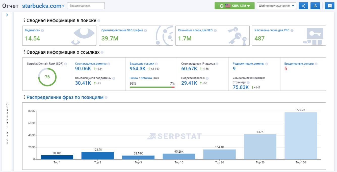337x172 pixels.
Task: Open the Шаблон по умолчанию dropdown
Action: [277, 6]
